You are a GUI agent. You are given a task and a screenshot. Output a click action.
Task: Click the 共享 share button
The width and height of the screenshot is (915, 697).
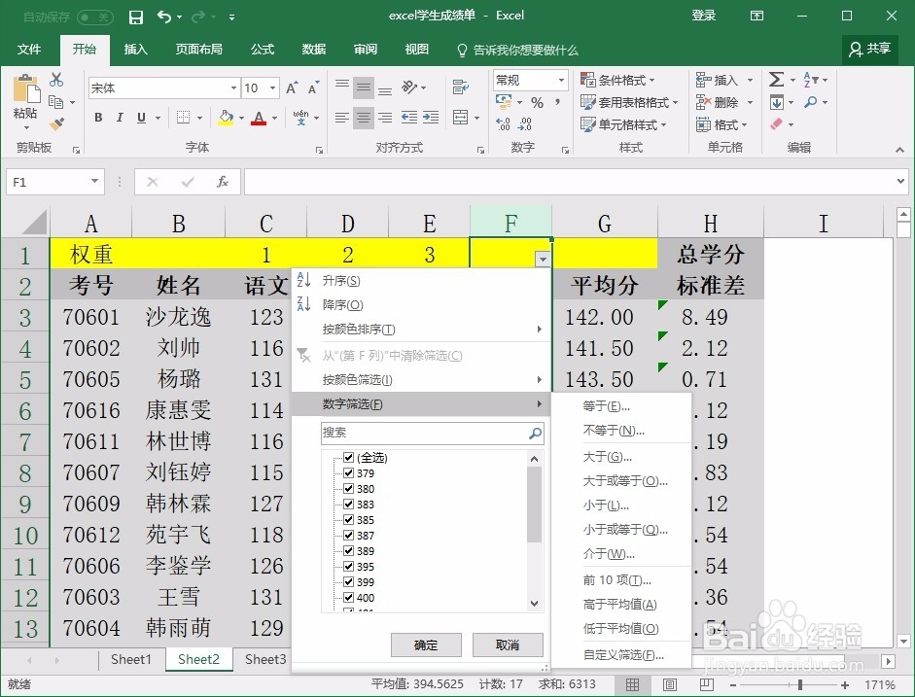click(x=870, y=49)
